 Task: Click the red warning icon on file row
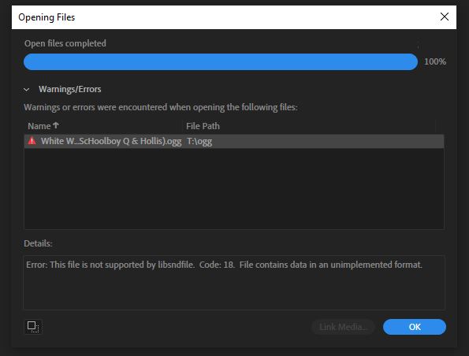tap(32, 141)
